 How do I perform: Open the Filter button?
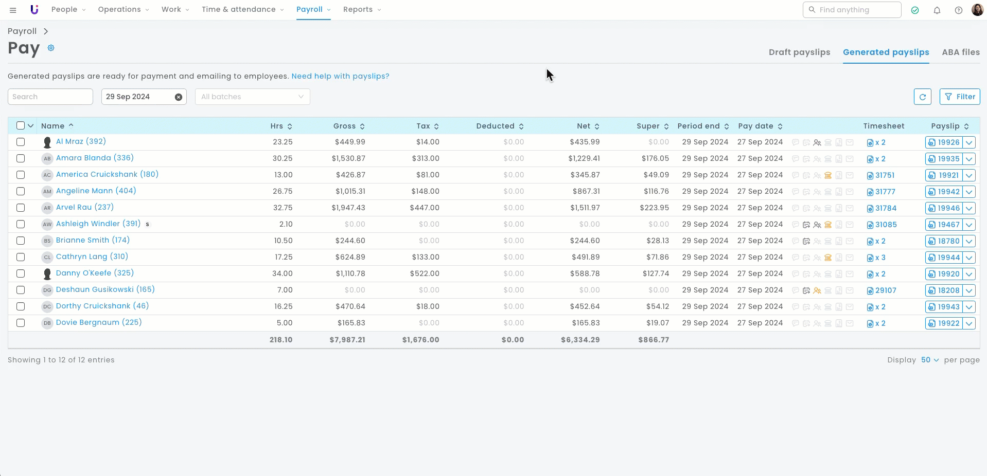960,97
